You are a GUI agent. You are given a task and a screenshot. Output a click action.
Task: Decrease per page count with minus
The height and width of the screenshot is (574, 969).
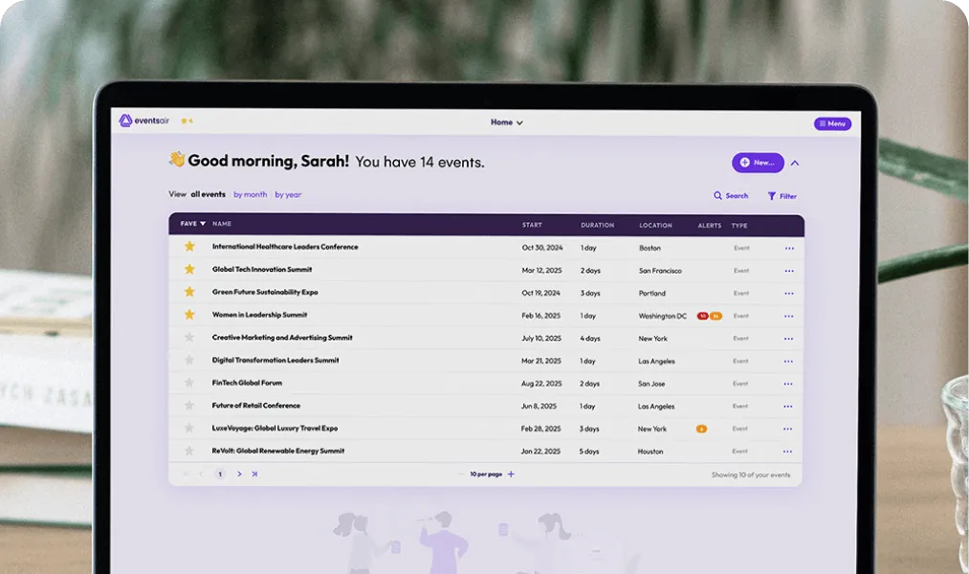pos(460,474)
